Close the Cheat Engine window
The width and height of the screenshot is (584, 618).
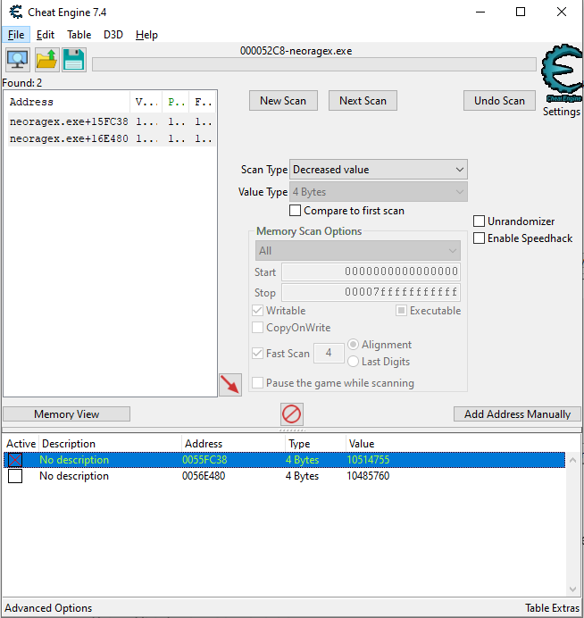[x=562, y=12]
